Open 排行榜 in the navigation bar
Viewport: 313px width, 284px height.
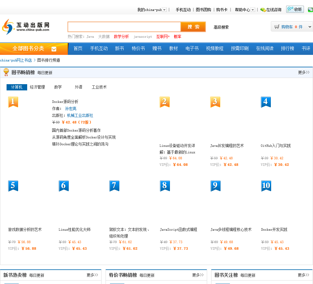pos(287,48)
